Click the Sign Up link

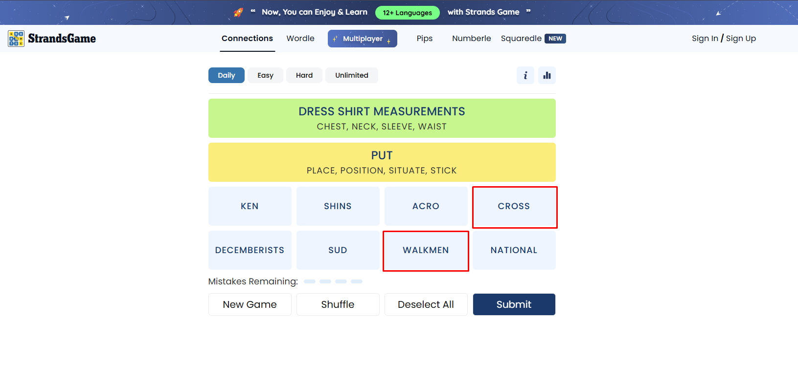tap(741, 39)
